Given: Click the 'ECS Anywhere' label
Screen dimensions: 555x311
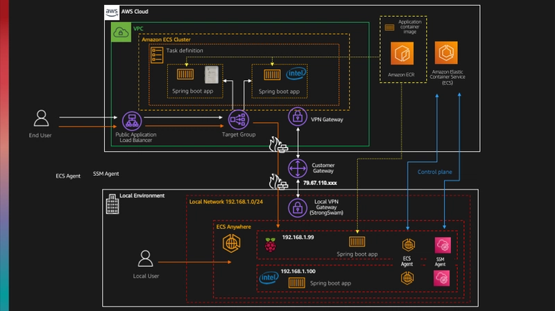Looking at the screenshot, I should pos(234,227).
